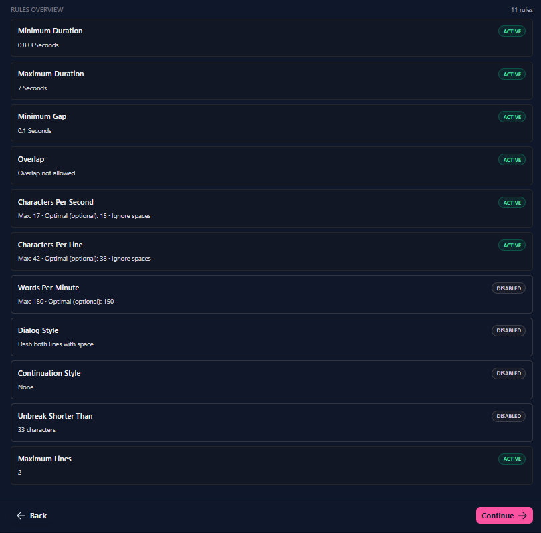
Task: Click the 11 rules count label
Action: (x=522, y=10)
